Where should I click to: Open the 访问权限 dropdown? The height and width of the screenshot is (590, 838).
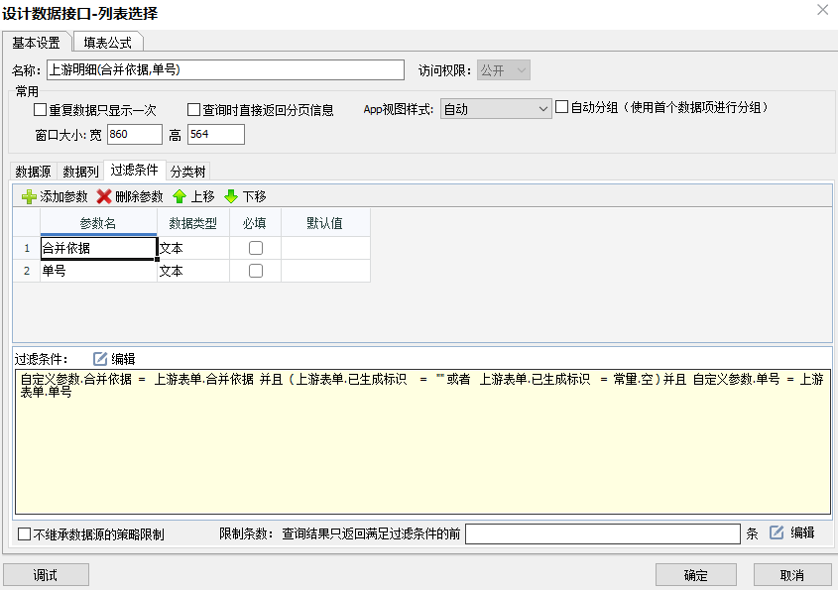tap(504, 70)
